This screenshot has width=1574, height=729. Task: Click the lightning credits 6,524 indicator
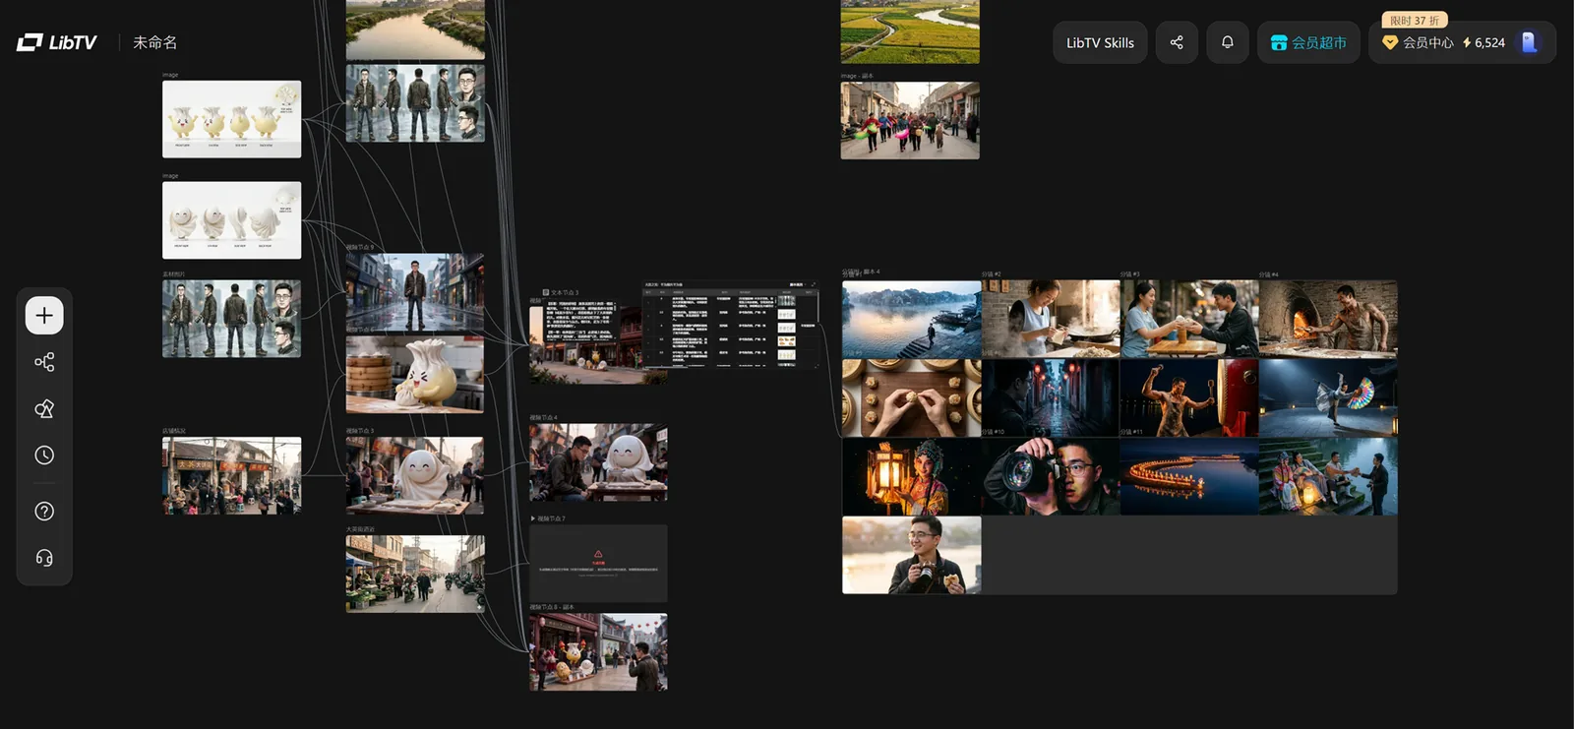tap(1484, 42)
